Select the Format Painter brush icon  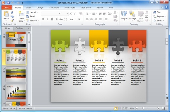click(12, 21)
